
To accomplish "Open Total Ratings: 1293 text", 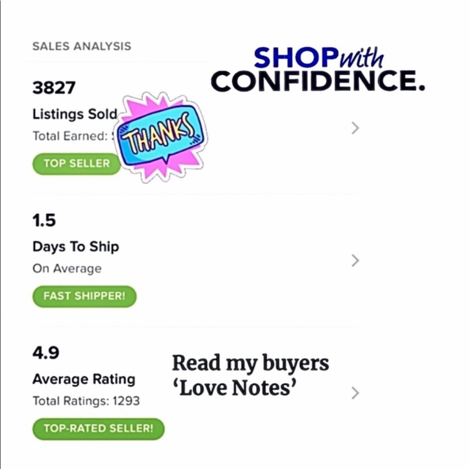I will (86, 401).
